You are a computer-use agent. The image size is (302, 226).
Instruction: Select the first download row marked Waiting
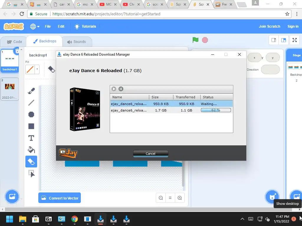[x=171, y=104]
